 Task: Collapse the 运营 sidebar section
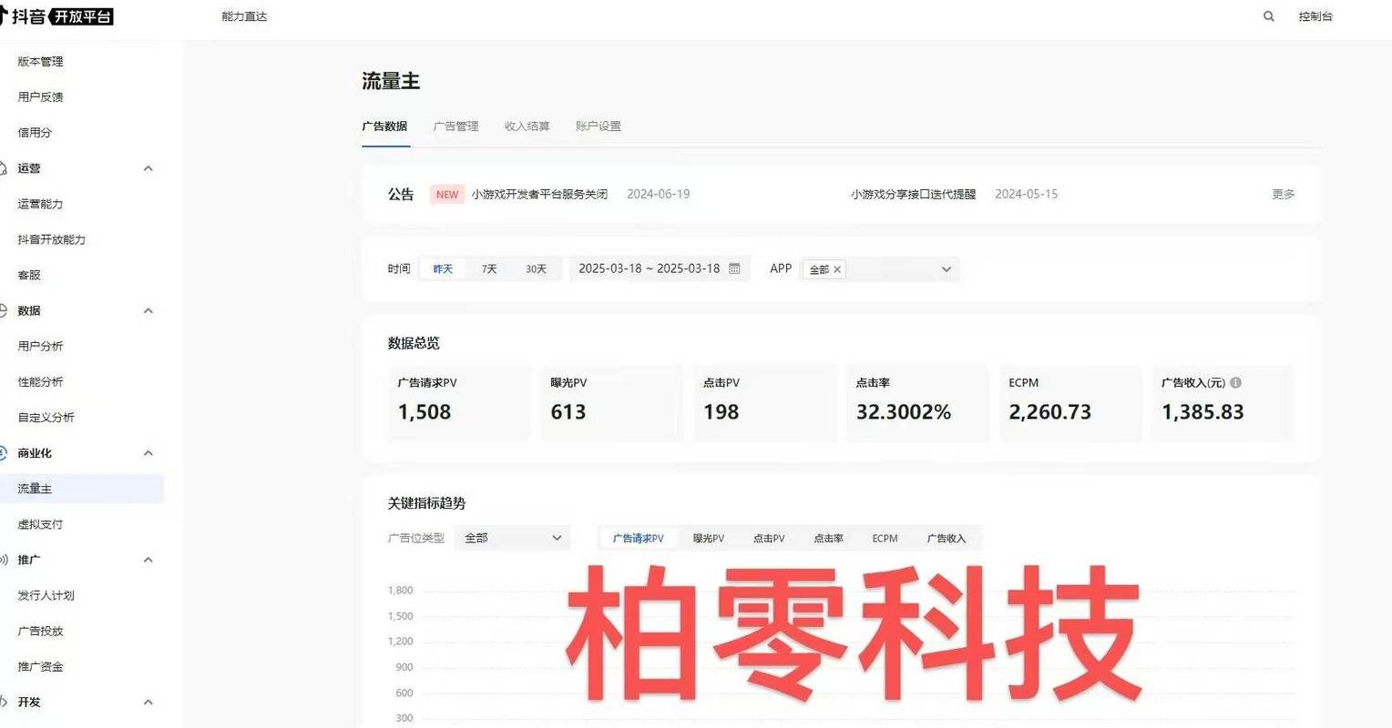148,168
